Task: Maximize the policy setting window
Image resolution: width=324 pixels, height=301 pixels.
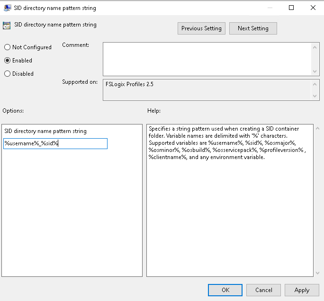Action: pyautogui.click(x=291, y=8)
